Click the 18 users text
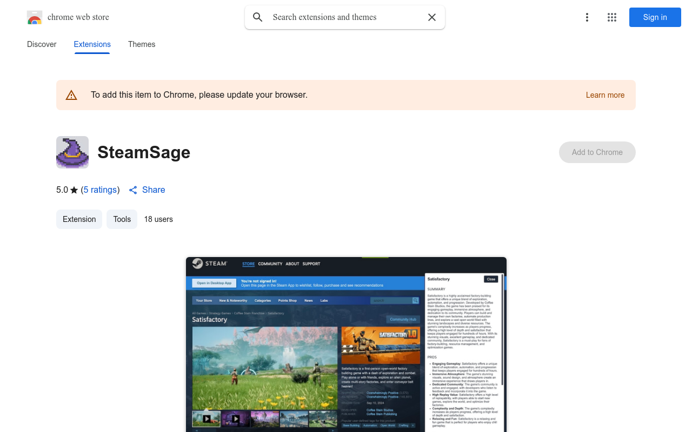 point(158,219)
